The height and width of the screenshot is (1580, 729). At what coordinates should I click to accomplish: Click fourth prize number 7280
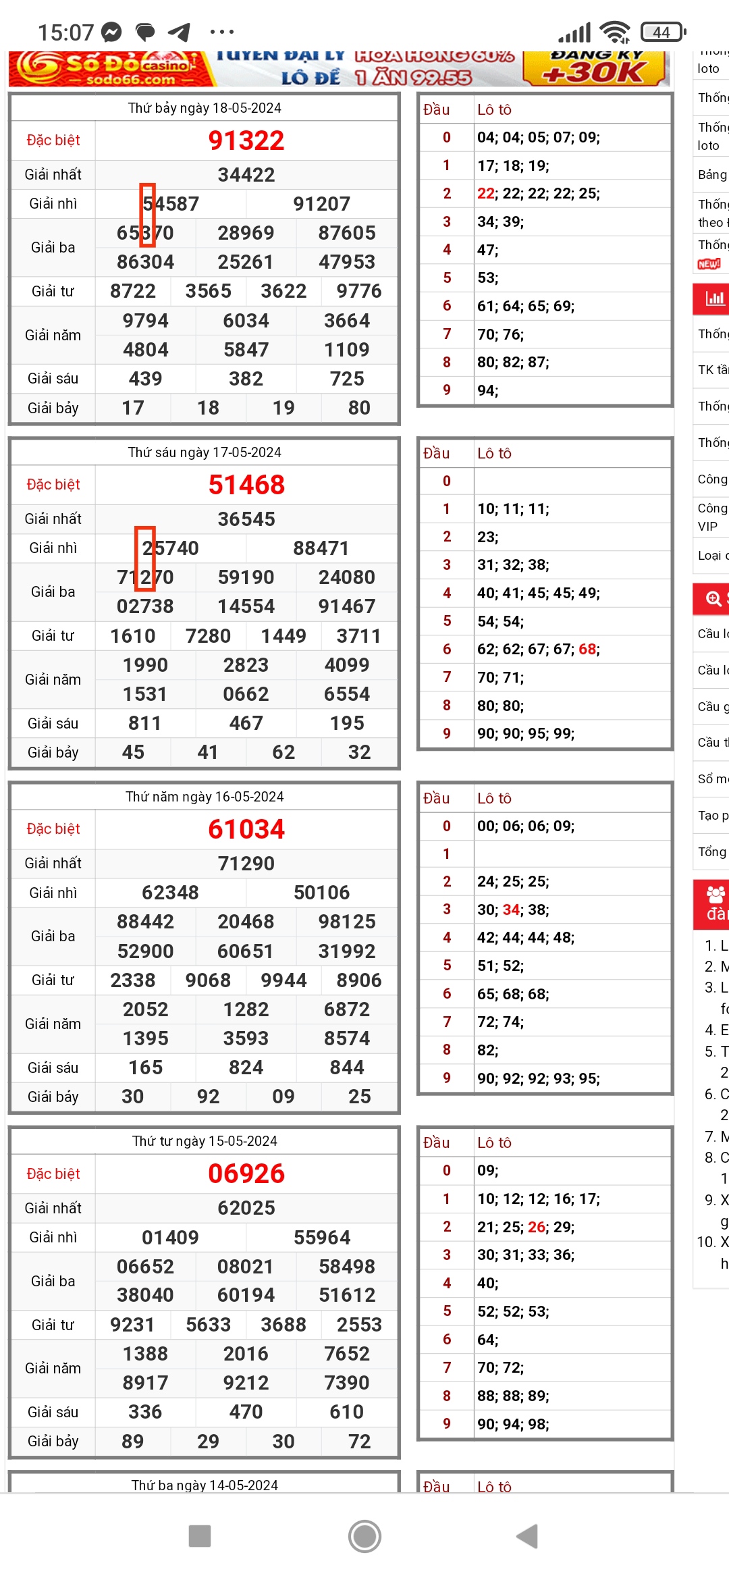tap(209, 636)
